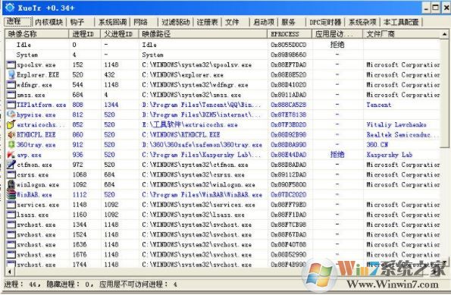Click the hypwise.exe process icon
The width and height of the screenshot is (451, 295).
click(11, 115)
